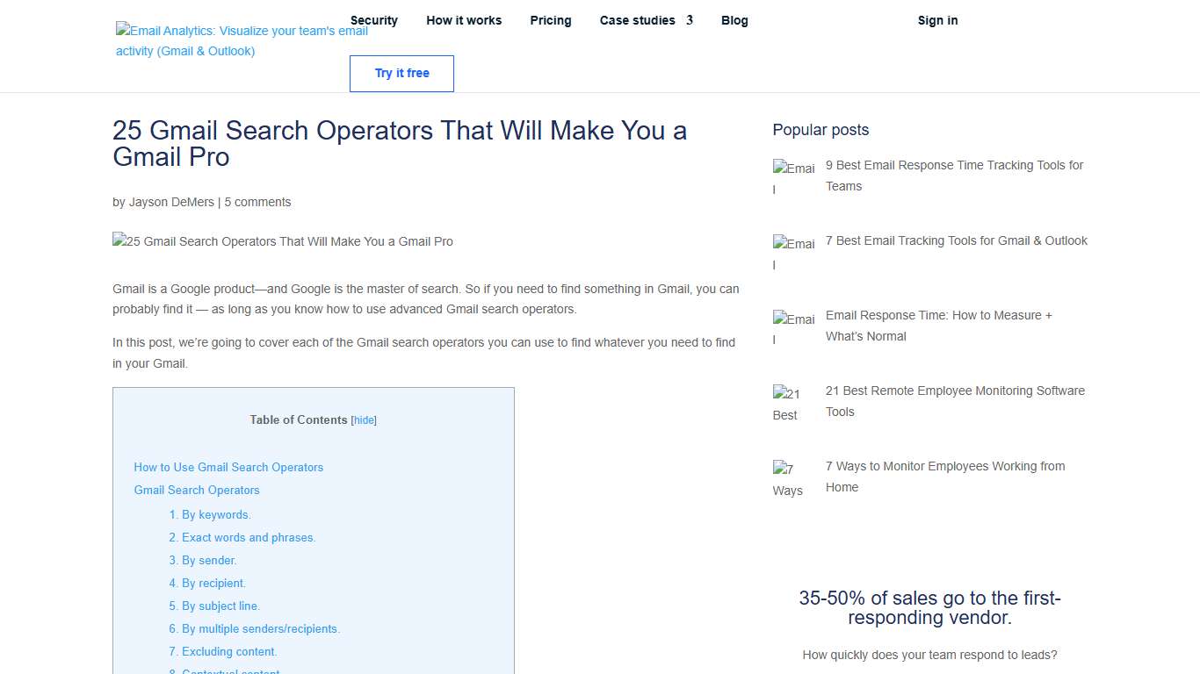Click thumbnail for Email Response Time article
The image size is (1200, 674).
[793, 327]
